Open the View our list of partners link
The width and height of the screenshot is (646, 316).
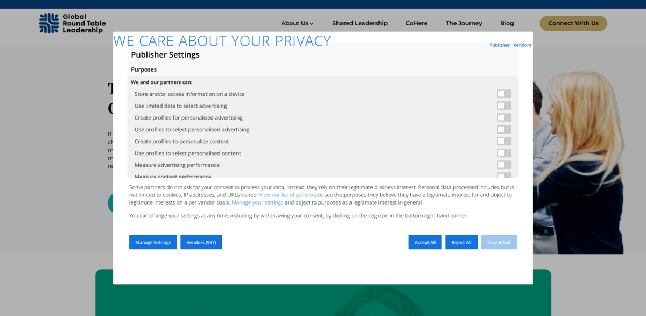click(x=287, y=195)
